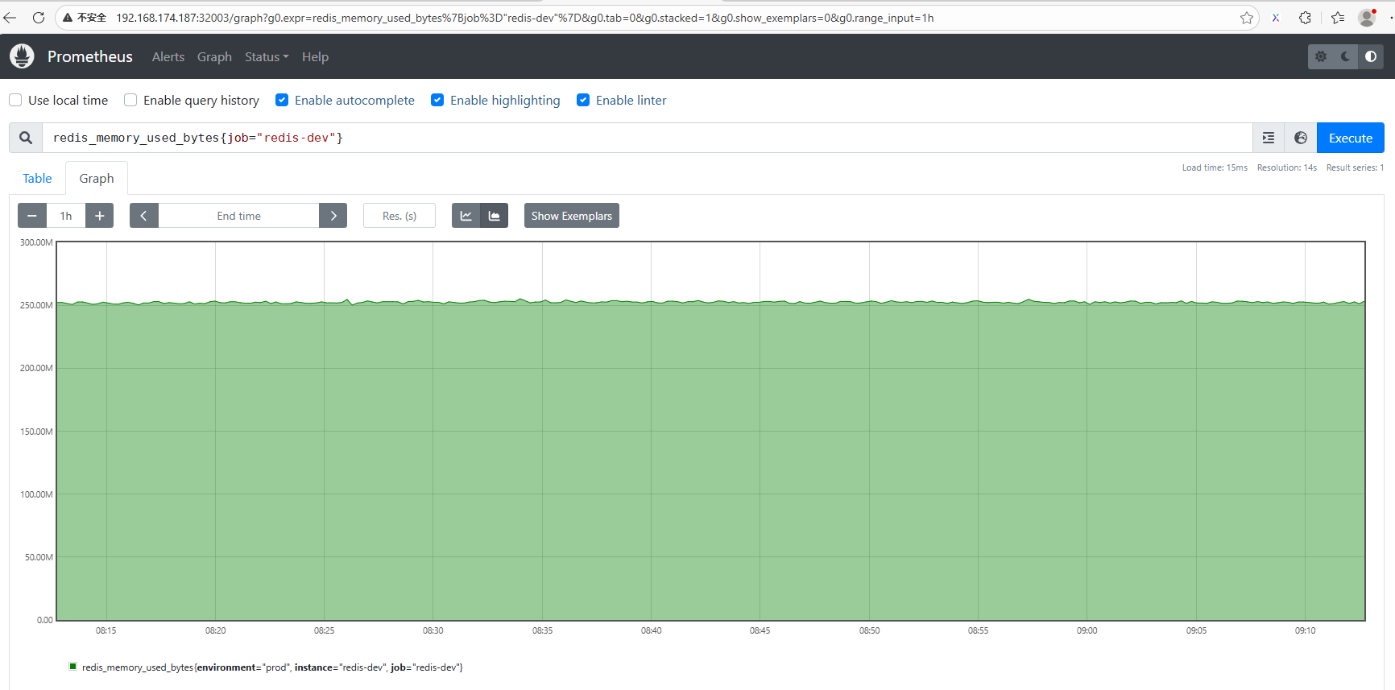Open the Alerts navigation item

click(x=168, y=56)
